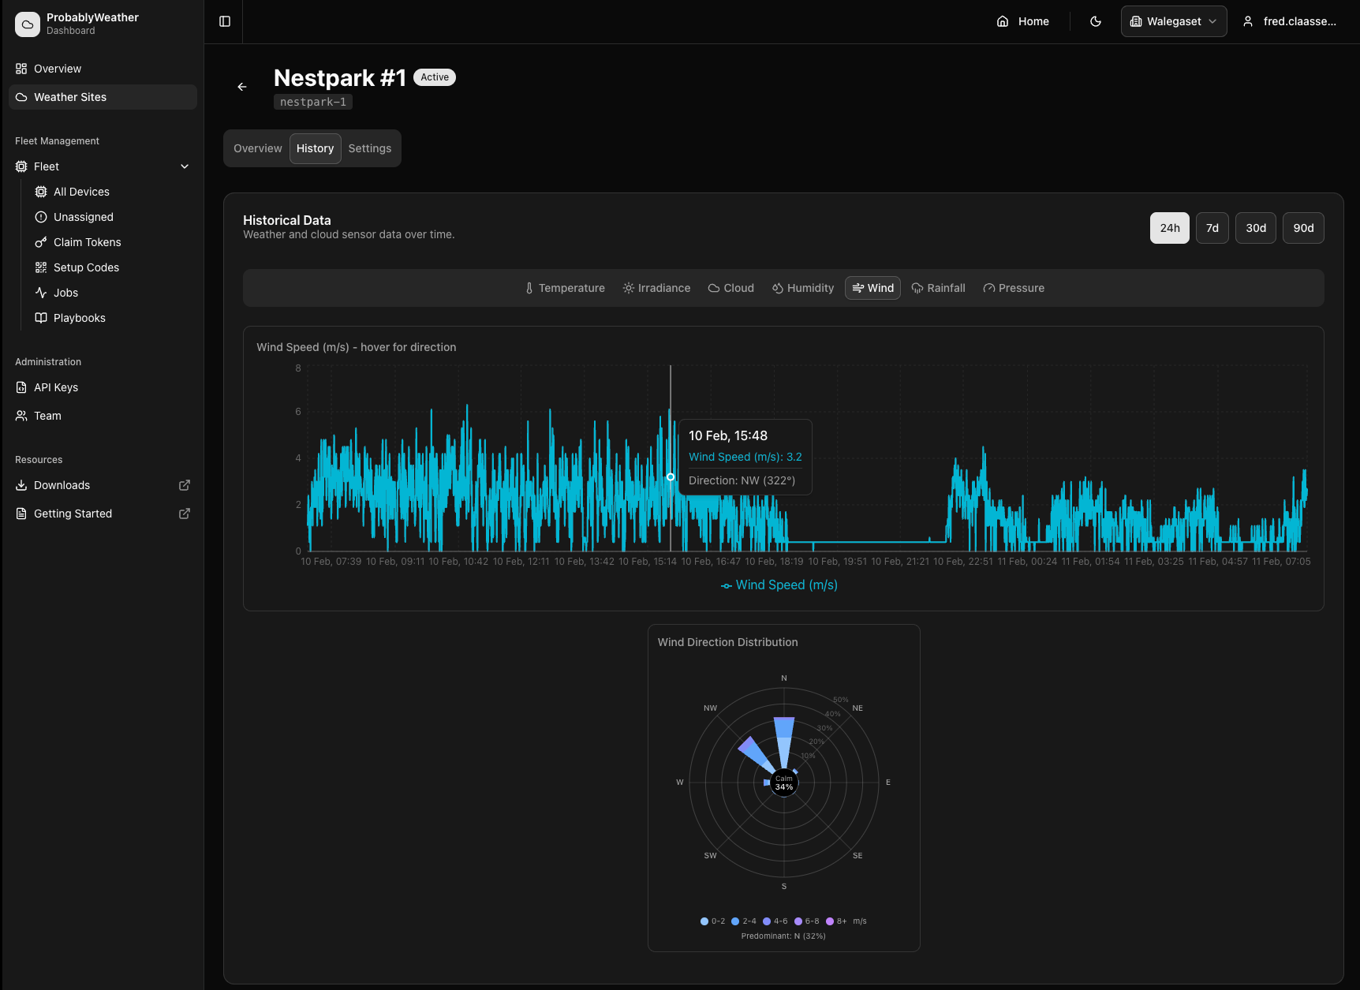The height and width of the screenshot is (990, 1360).
Task: Switch to the Settings tab
Action: 369,148
